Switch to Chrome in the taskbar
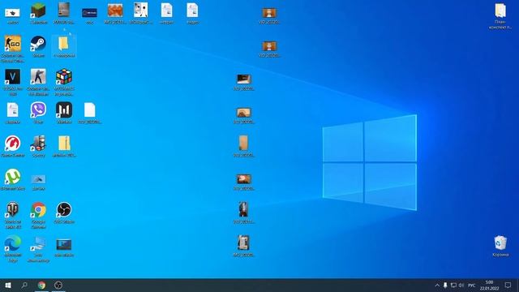The width and height of the screenshot is (519, 292). pyautogui.click(x=41, y=285)
